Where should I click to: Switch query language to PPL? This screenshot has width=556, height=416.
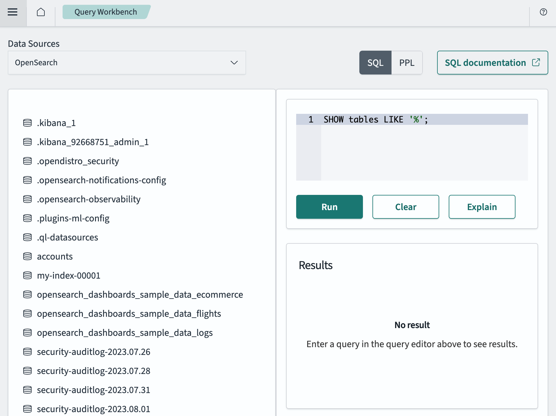point(407,63)
